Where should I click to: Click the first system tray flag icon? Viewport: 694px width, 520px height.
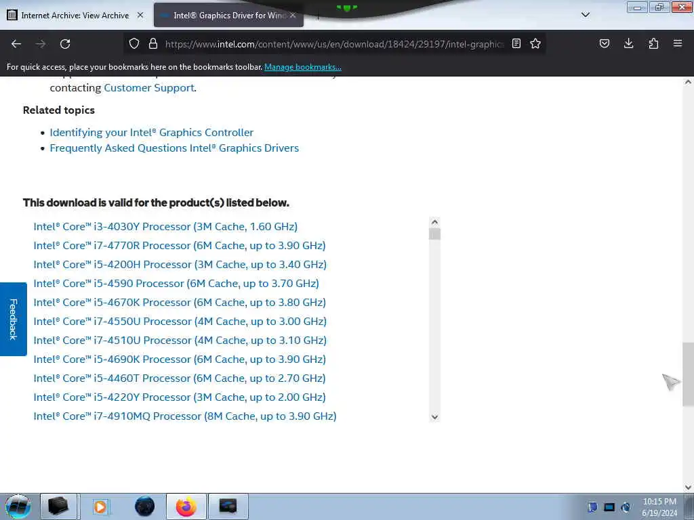[592, 507]
